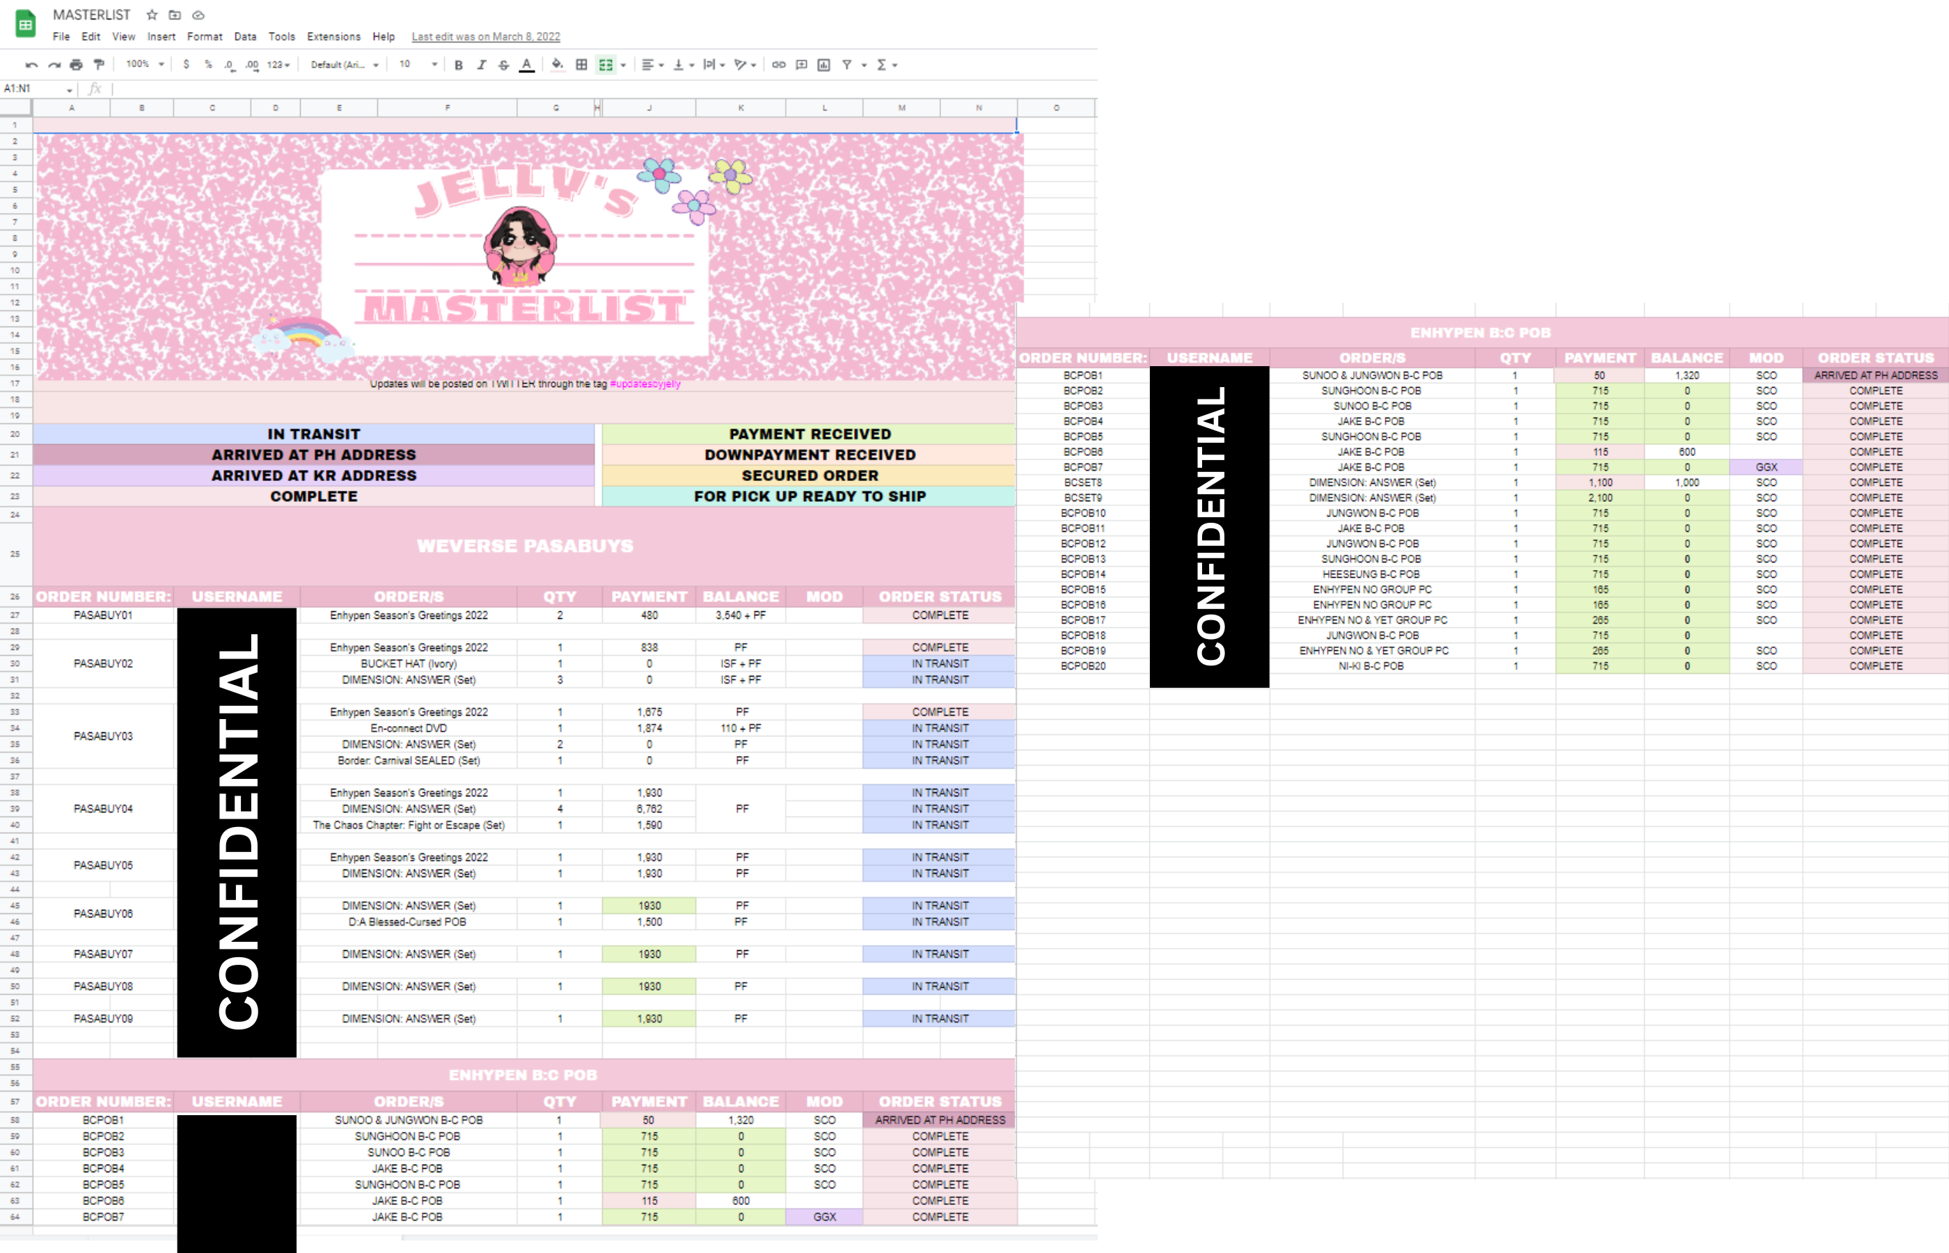Click the insert comment icon
1949x1253 pixels.
[801, 65]
